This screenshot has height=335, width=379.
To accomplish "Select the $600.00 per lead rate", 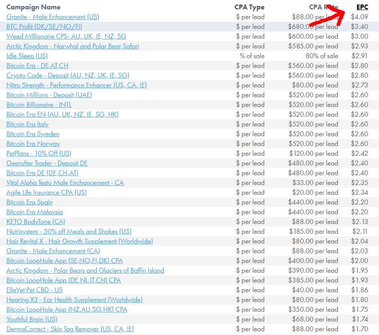I will (x=313, y=36).
